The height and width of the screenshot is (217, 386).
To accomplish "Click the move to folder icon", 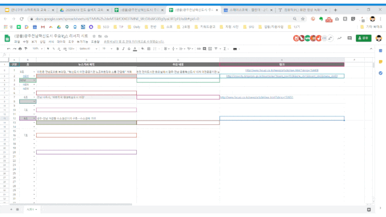I will 100,36.
